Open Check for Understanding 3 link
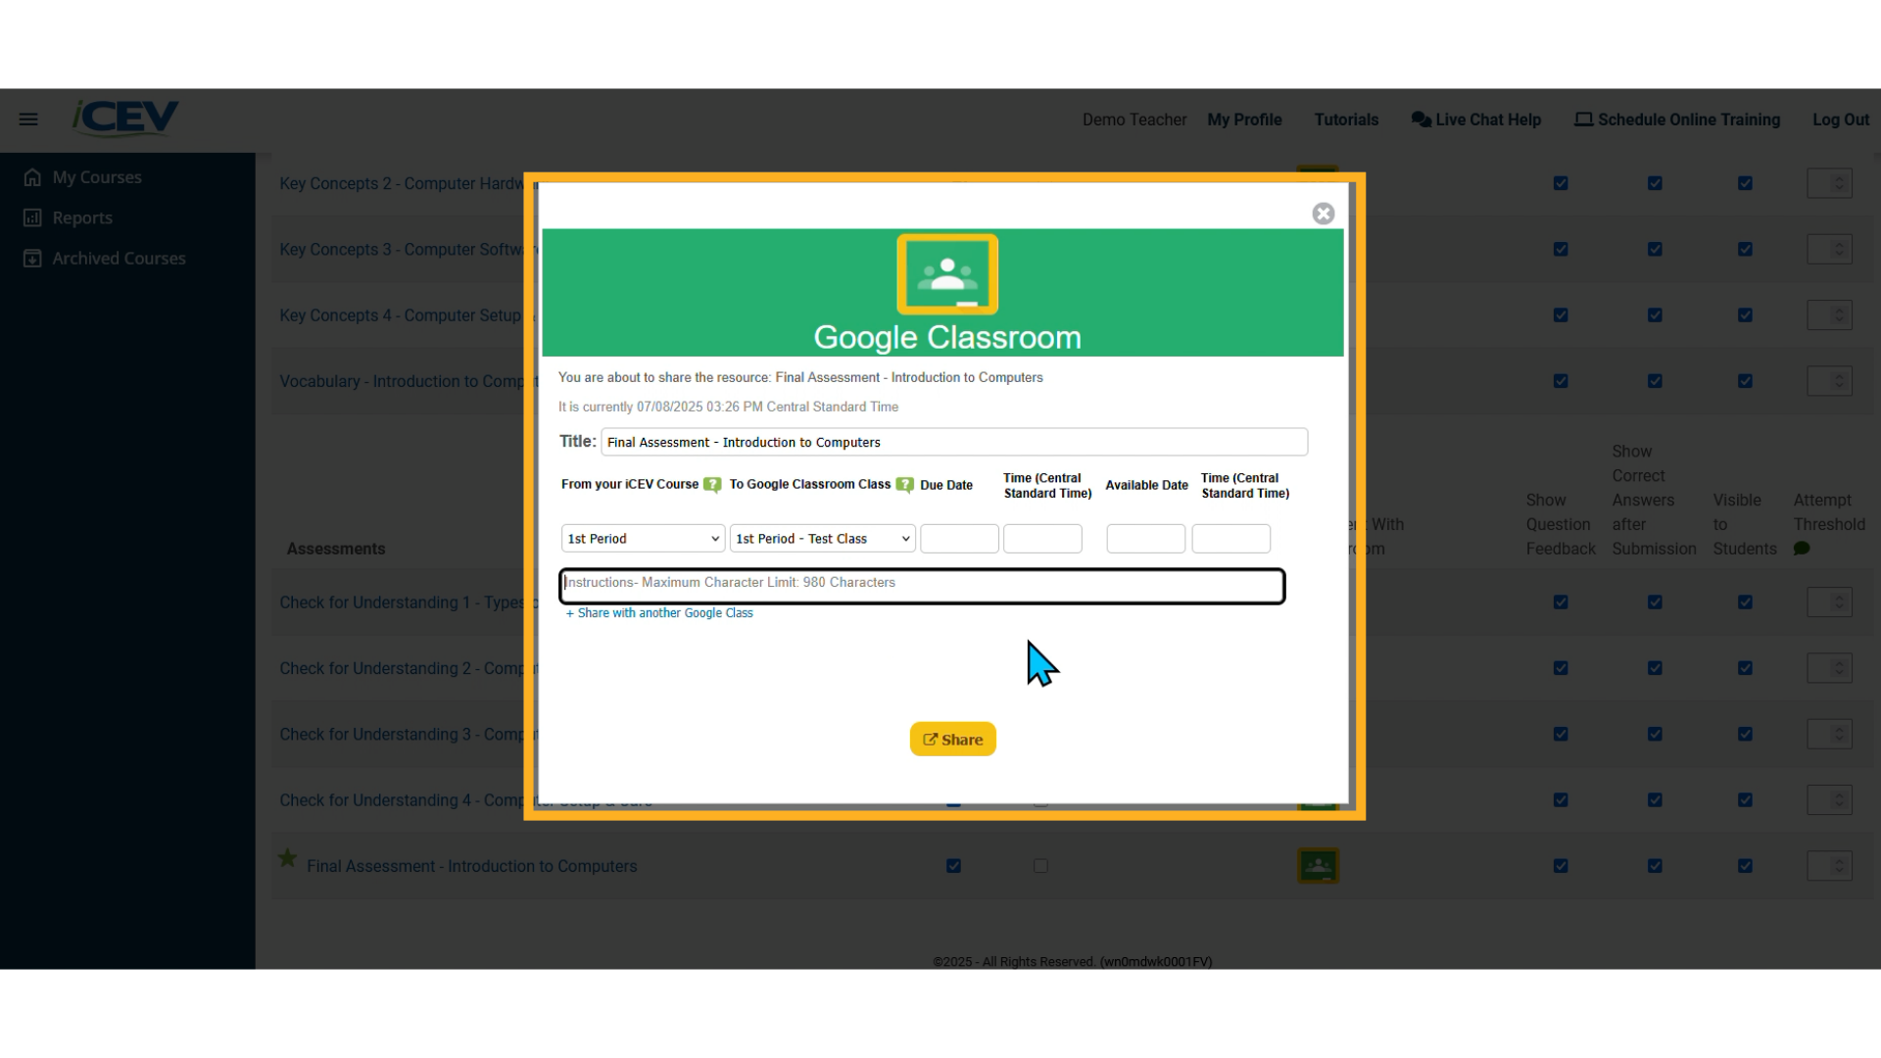Image resolution: width=1881 pixels, height=1058 pixels. click(402, 735)
